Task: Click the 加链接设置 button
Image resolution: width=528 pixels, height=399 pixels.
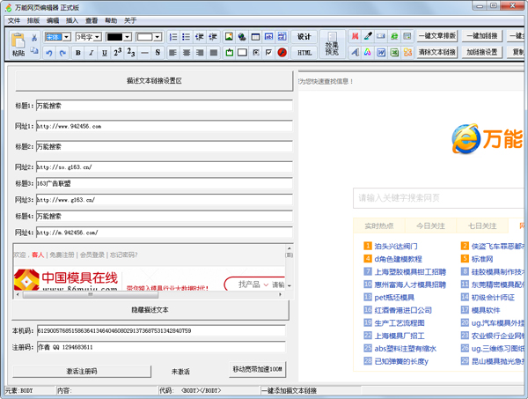Action: pyautogui.click(x=482, y=52)
